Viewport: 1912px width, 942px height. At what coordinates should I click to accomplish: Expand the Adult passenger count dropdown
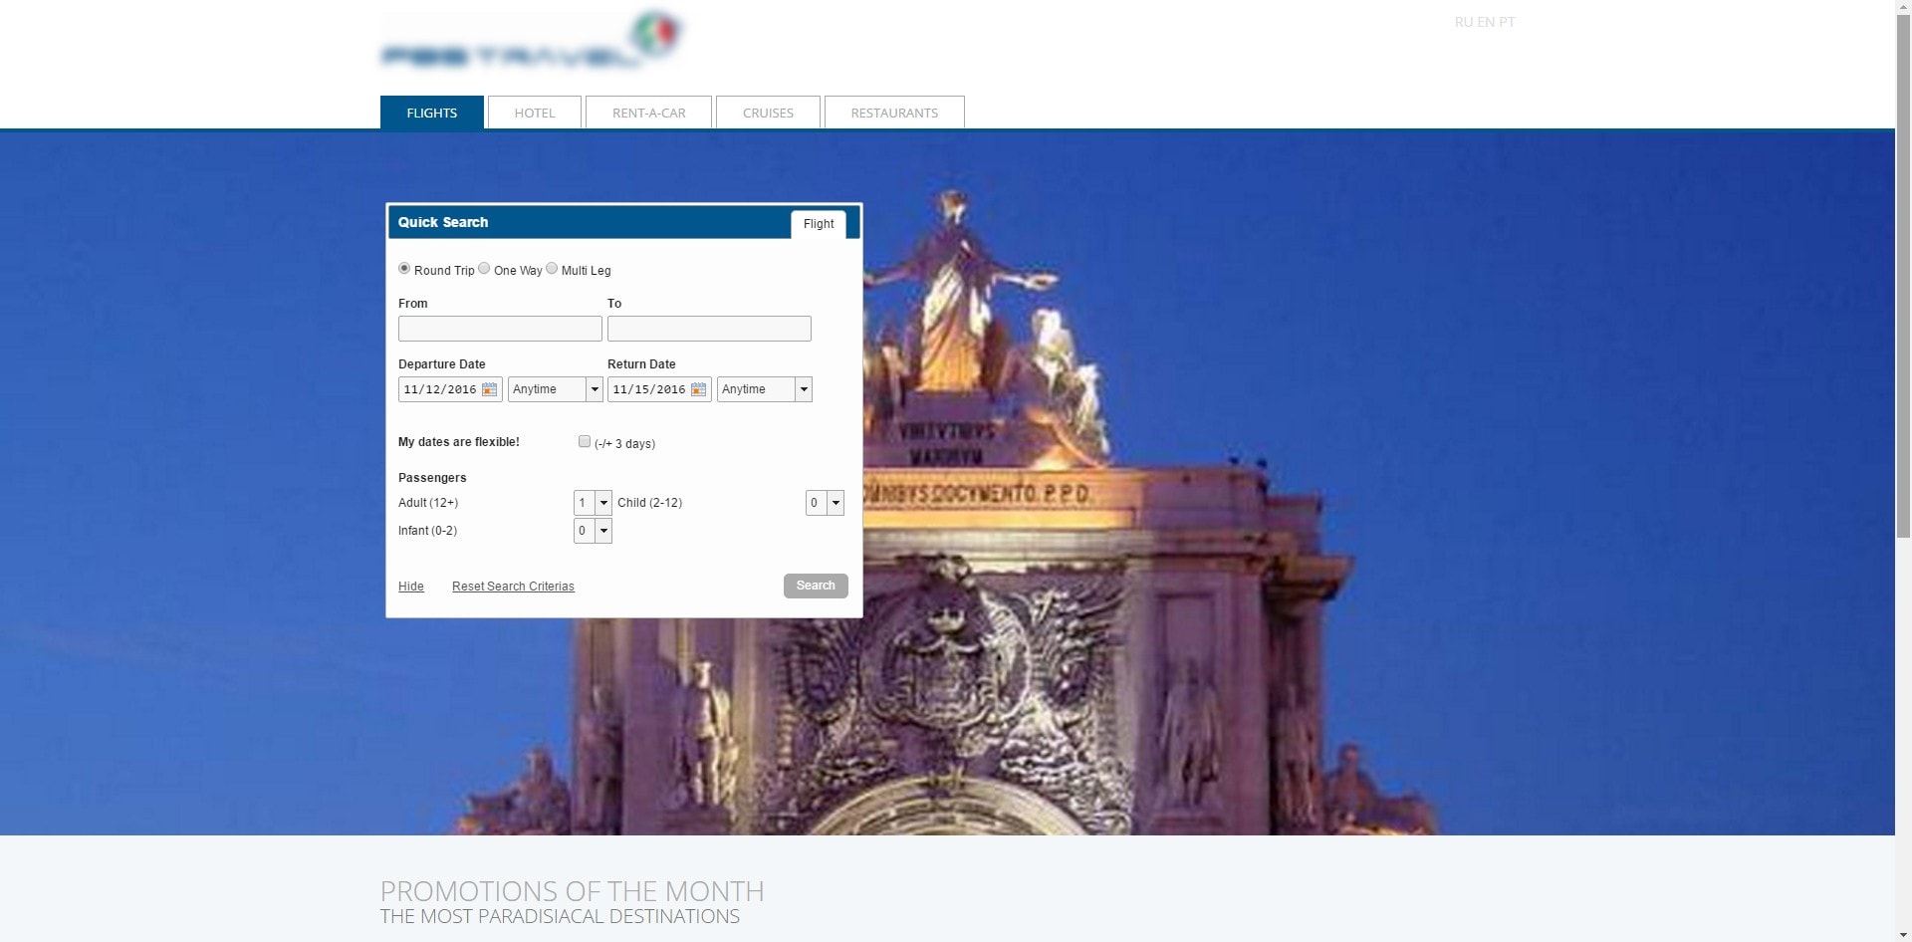[593, 503]
